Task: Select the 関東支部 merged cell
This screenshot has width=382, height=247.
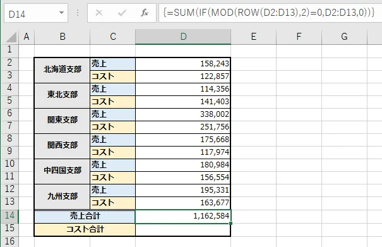Action: [63, 121]
